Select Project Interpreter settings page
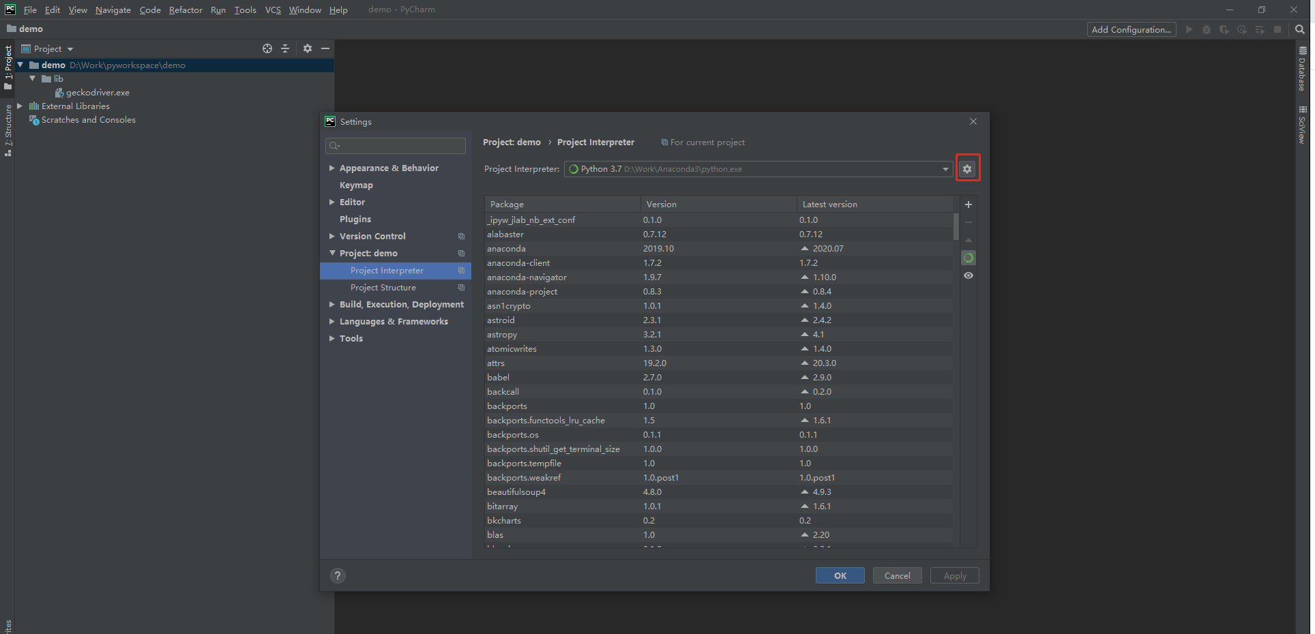The height and width of the screenshot is (634, 1315). pos(396,270)
